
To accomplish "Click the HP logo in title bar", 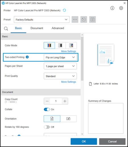I will (x=3, y=3).
